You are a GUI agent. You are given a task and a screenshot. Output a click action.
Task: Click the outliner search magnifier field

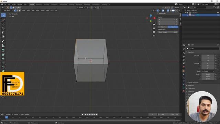[200, 7]
